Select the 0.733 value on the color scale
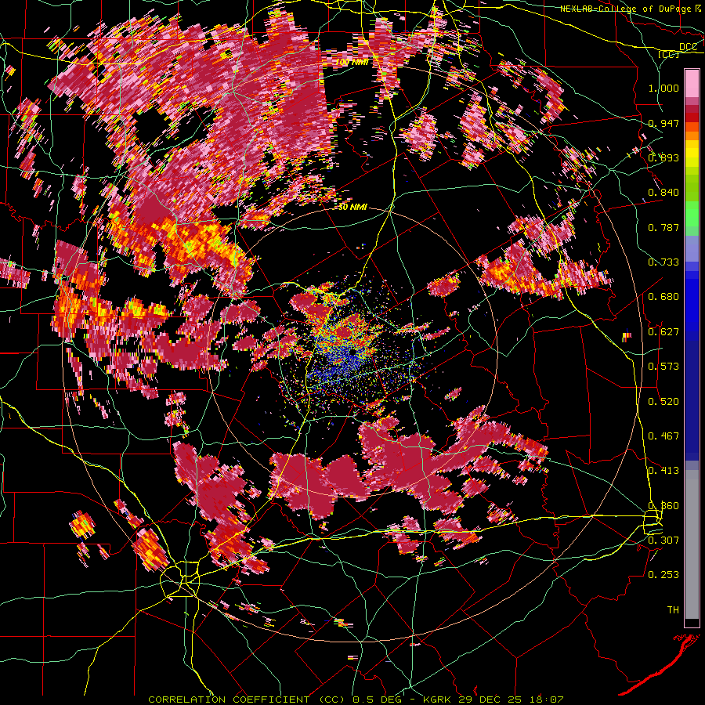This screenshot has height=705, width=705. click(x=663, y=262)
